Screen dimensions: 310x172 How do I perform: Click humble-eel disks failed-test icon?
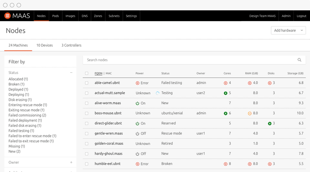(x=269, y=164)
